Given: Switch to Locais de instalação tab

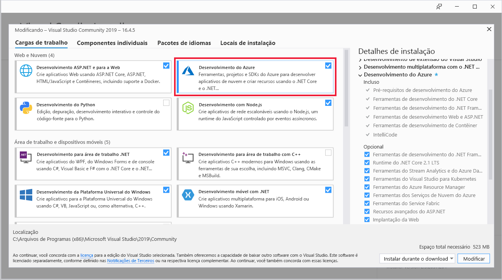Looking at the screenshot, I should (248, 43).
